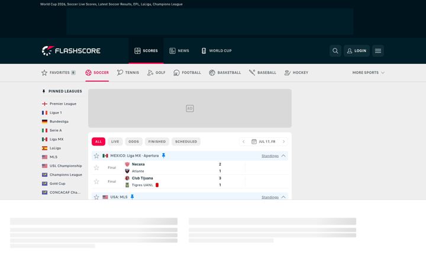Screen dimensions: 426x266
Task: Click the Tigres UANL club crest
Action: point(127,185)
